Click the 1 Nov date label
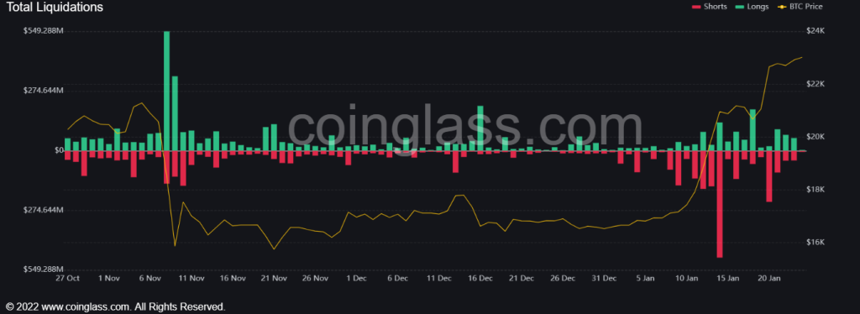Screen dimensions: 860x314 point(108,279)
